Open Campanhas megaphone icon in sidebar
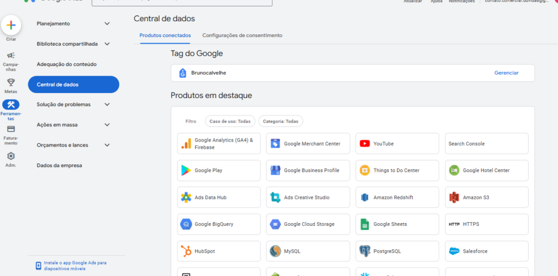Screen dimensions: 558x276 (x=11, y=56)
